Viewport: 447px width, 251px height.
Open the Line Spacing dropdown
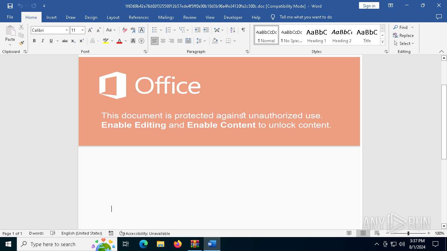[x=201, y=41]
